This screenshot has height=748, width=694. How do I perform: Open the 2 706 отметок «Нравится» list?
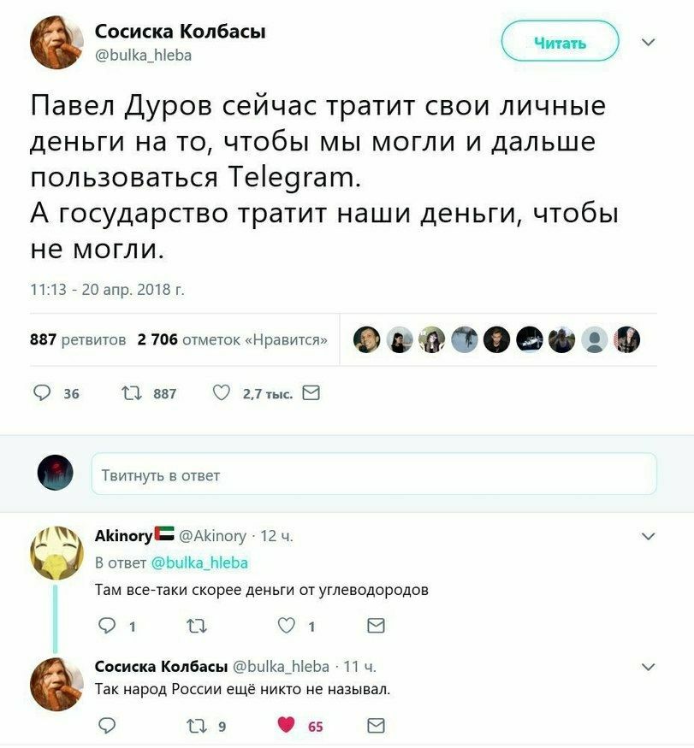[233, 339]
